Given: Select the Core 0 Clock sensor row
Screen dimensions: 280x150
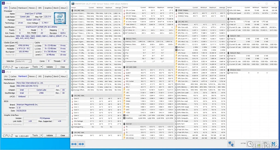Looking at the screenshot, I should [x=97, y=13].
